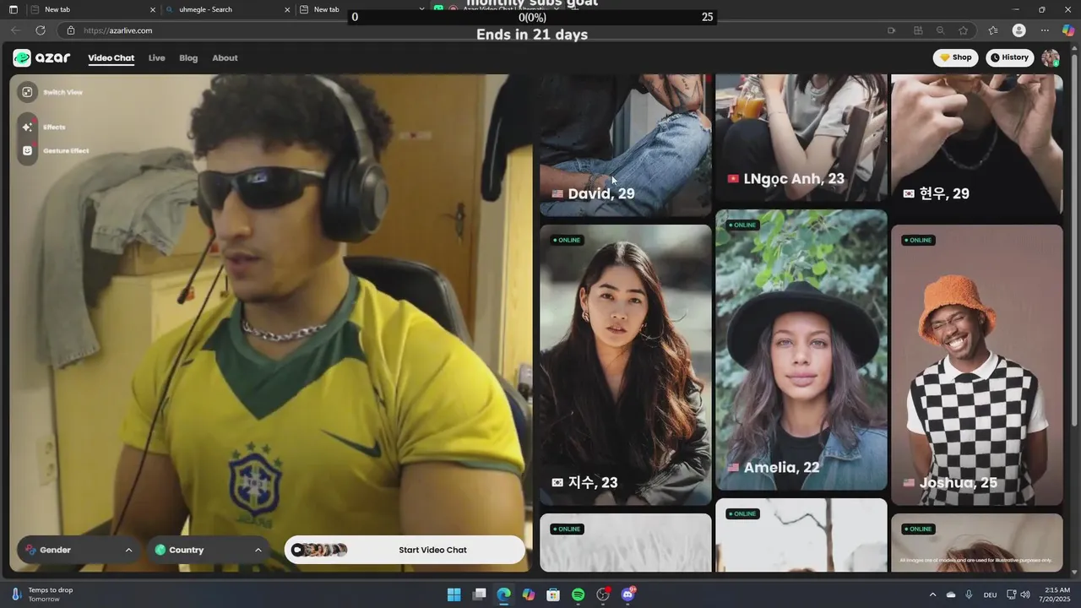
Task: Open the History button
Action: click(1010, 57)
